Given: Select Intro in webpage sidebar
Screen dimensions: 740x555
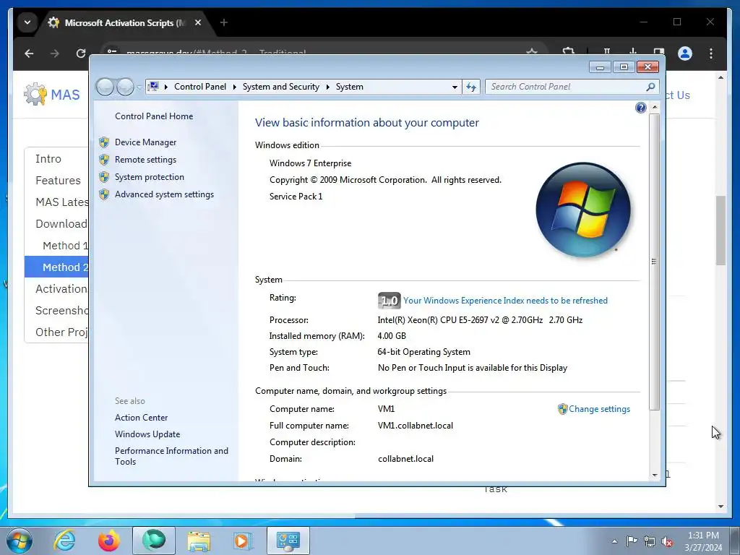Looking at the screenshot, I should [x=48, y=158].
